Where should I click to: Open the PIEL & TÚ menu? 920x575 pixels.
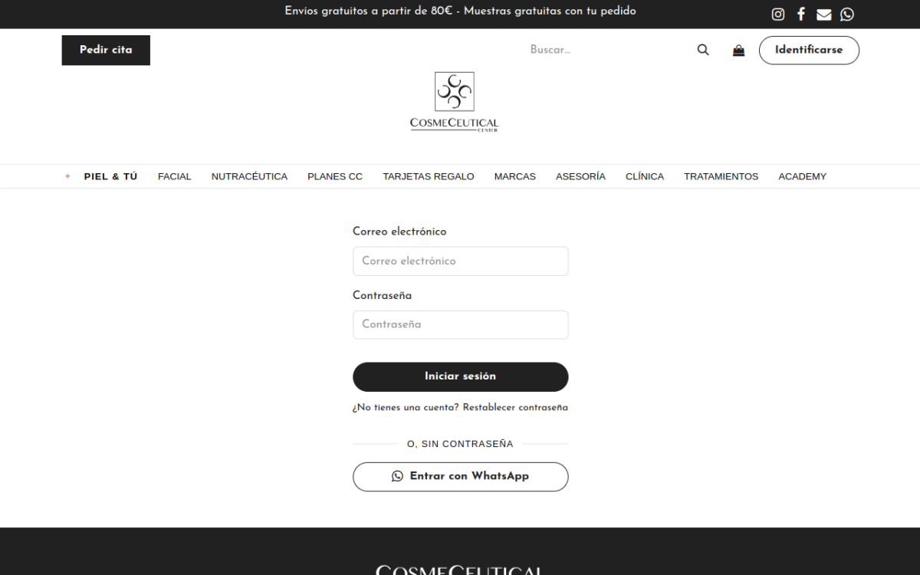(x=110, y=176)
